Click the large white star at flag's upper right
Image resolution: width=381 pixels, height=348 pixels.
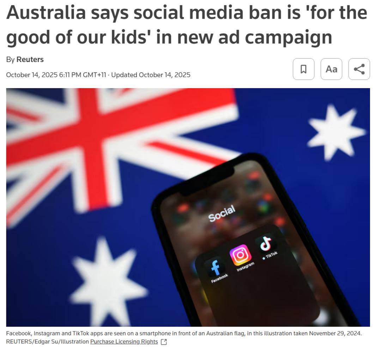tap(336, 132)
